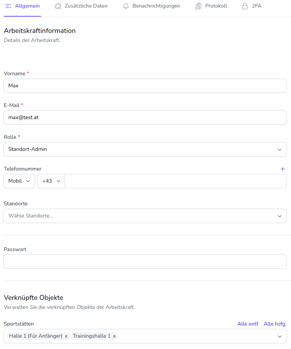This screenshot has height=349, width=291.
Task: Click the Alle entf. link
Action: (248, 324)
